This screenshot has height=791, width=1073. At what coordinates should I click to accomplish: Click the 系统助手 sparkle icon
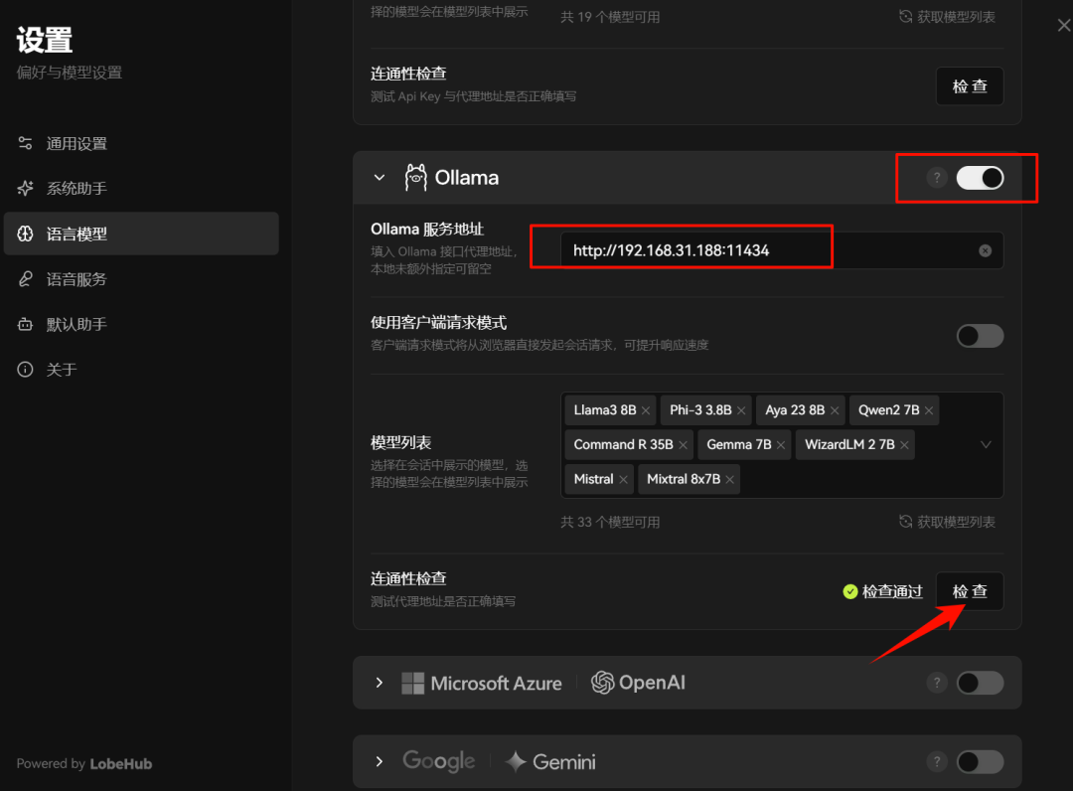[x=25, y=188]
